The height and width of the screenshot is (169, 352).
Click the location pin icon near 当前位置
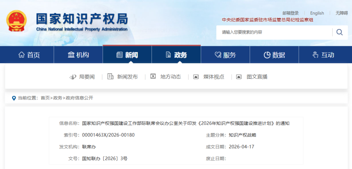(14, 98)
